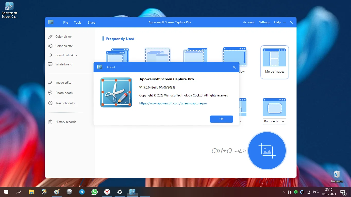Choose the Rounded rectangle capture thumbnail
351x197 pixels.
[274, 107]
